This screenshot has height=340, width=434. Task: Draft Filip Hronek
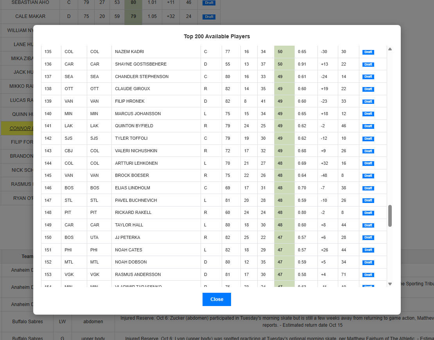pos(368,101)
